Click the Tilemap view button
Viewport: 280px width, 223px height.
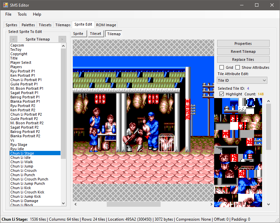[114, 34]
